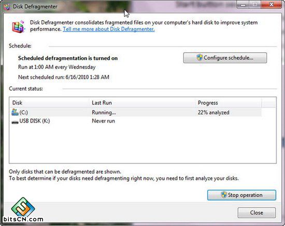Click the 'Disk Defragmenter' window title text

tap(35, 7)
